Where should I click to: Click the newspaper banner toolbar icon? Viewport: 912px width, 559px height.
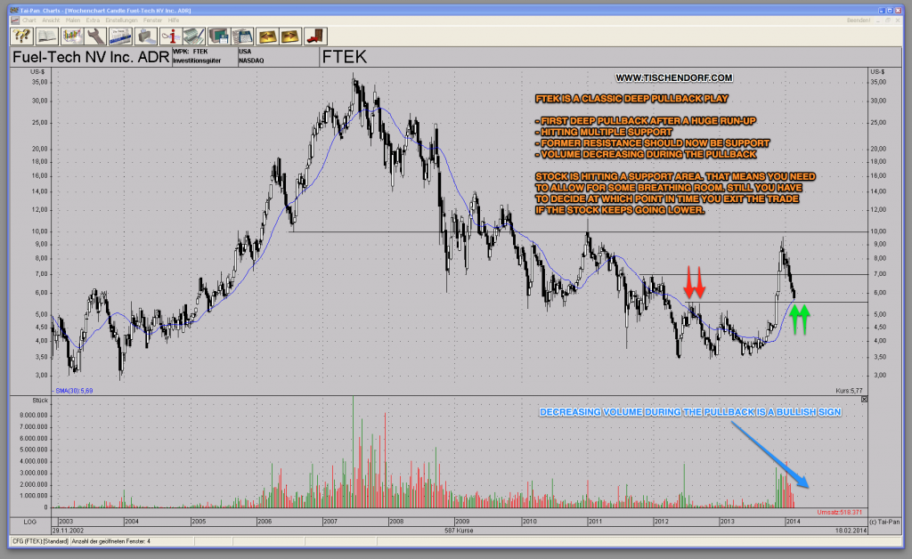coord(120,36)
